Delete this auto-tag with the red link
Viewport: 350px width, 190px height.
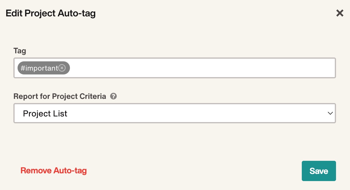[x=54, y=171]
